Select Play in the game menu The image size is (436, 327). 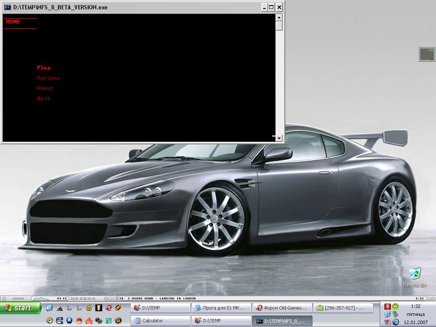tap(43, 68)
